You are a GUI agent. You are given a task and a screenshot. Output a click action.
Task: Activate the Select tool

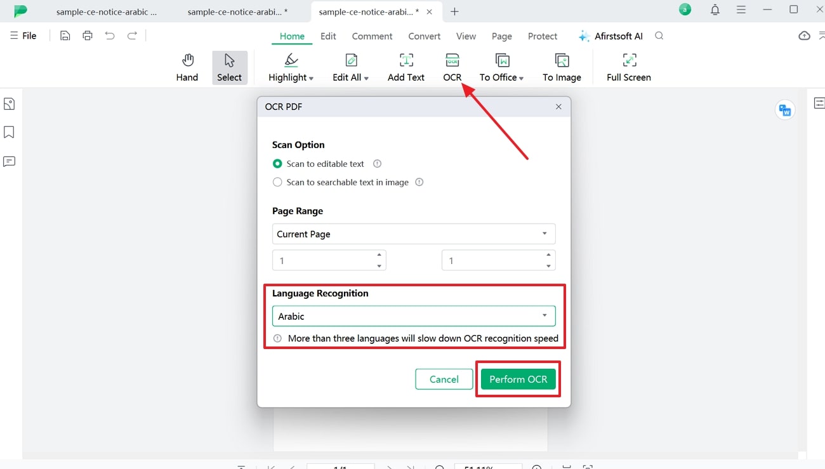pyautogui.click(x=230, y=68)
